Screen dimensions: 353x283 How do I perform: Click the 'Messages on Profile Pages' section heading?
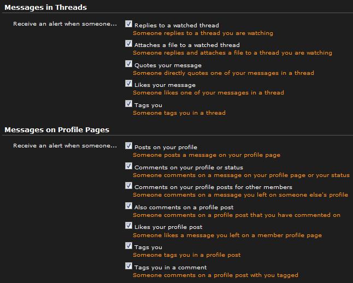click(57, 129)
